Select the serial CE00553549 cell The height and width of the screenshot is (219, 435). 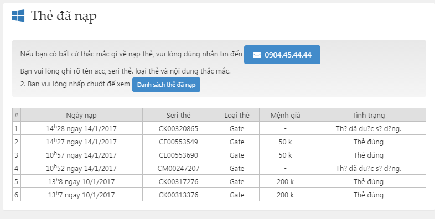179,142
